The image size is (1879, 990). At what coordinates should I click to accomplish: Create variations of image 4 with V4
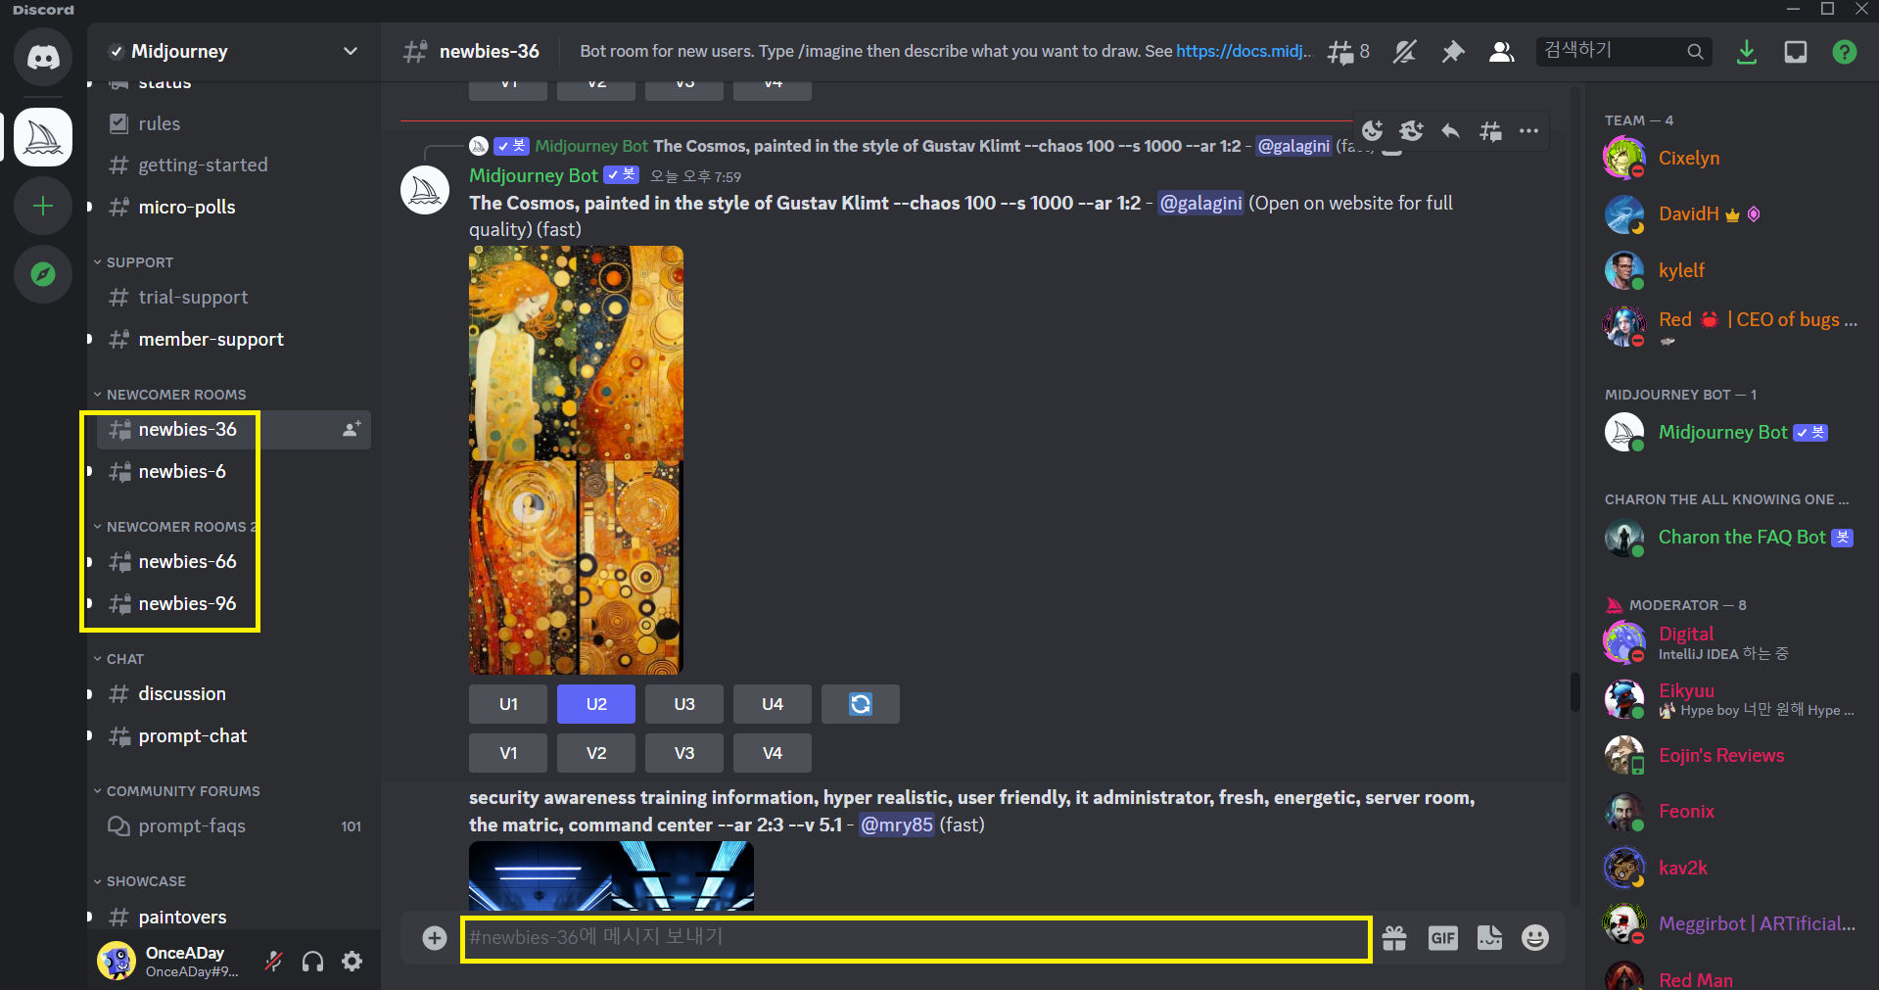pos(773,753)
